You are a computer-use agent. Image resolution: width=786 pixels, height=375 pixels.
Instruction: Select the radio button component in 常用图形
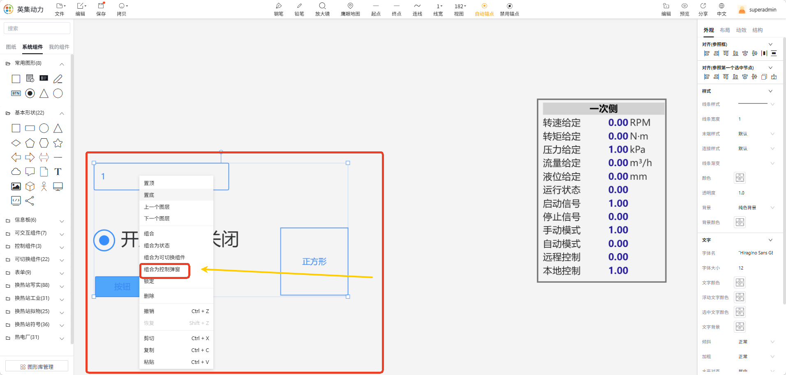30,94
